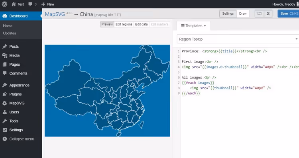Select the Edit data mode
Viewport: 299px width, 158px height.
click(x=141, y=24)
